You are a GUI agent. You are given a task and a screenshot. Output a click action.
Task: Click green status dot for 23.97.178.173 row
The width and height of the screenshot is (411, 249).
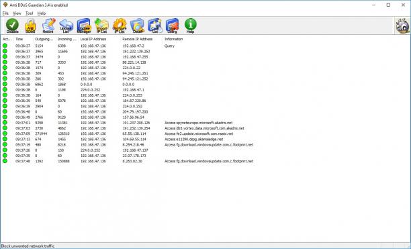(5, 156)
